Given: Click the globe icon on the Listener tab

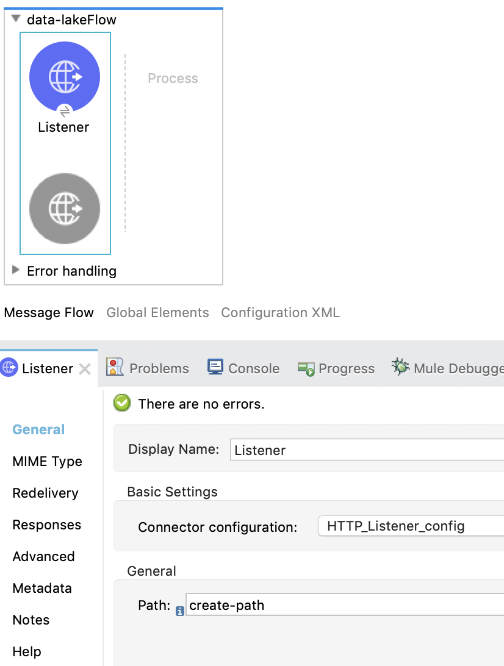Looking at the screenshot, I should [9, 368].
